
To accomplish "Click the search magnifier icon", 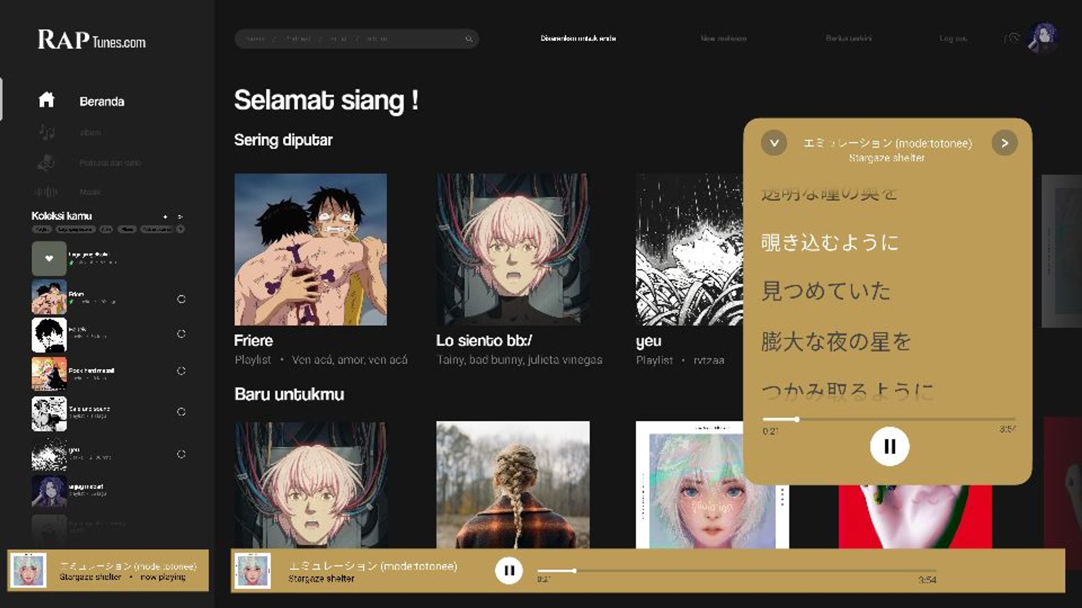I will pyautogui.click(x=468, y=39).
